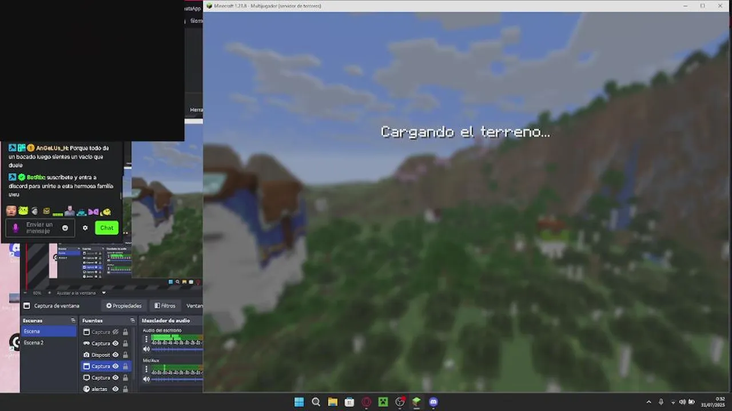Select the globe icon of alertas source

(x=86, y=389)
